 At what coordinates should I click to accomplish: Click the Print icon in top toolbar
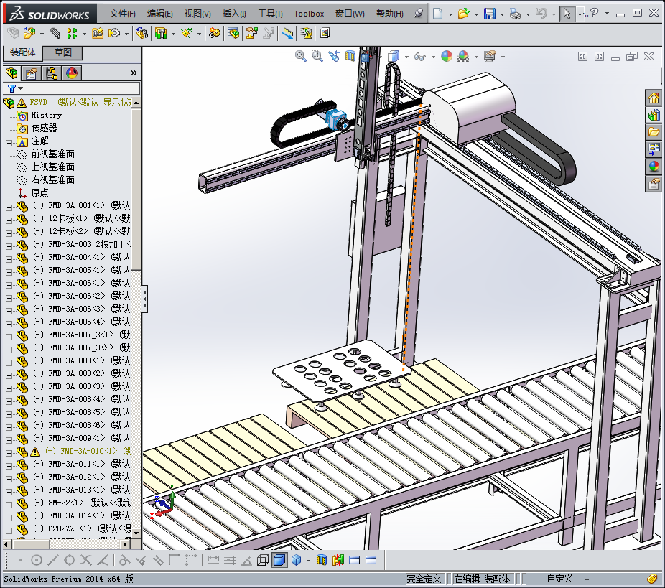tap(514, 14)
